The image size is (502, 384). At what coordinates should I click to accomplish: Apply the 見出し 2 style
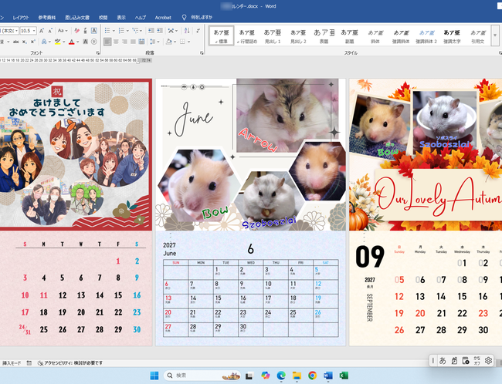point(298,35)
